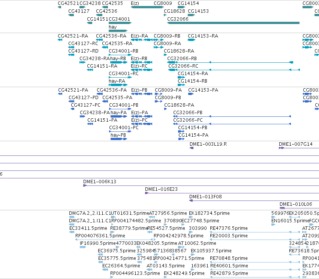Image resolution: width=319 pixels, height=279 pixels.
Task: Open transcript CG18628-RA label
Action: pos(179,51)
